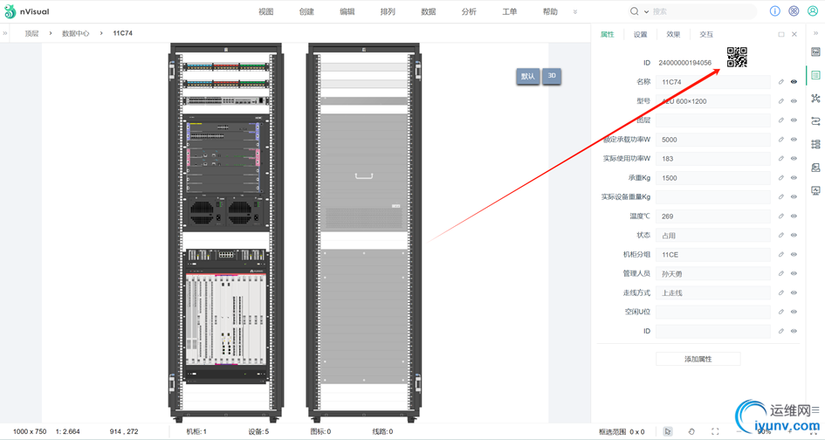Open the search type dropdown arrow
825x440 pixels.
click(x=646, y=11)
